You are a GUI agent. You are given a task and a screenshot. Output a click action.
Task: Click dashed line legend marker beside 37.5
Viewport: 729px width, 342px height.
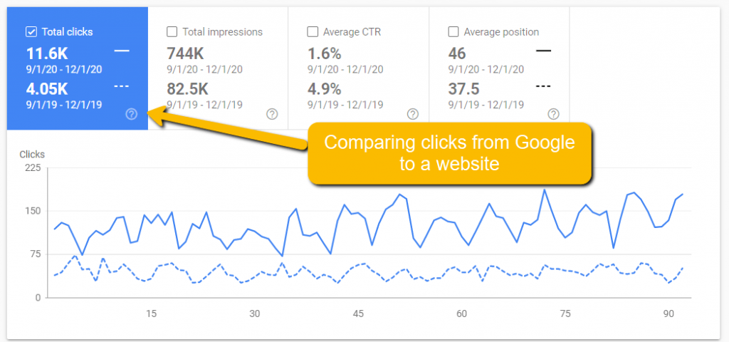(x=544, y=85)
